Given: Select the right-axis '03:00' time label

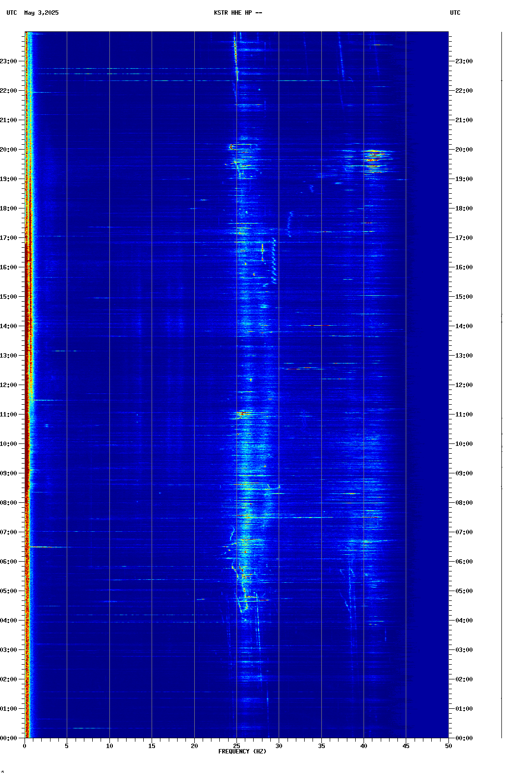Looking at the screenshot, I should [x=464, y=650].
